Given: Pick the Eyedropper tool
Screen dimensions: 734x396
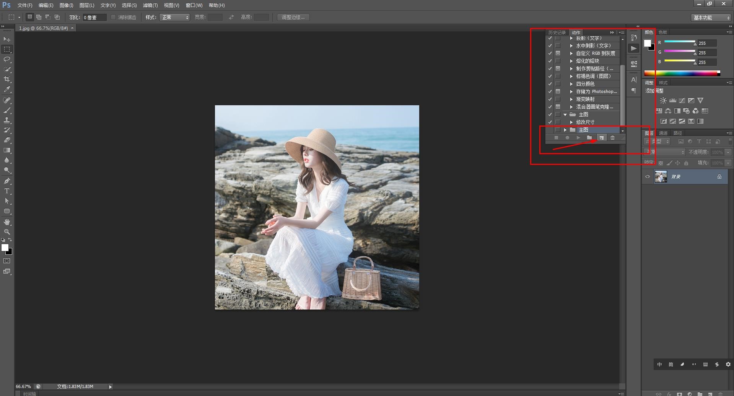Looking at the screenshot, I should point(7,90).
